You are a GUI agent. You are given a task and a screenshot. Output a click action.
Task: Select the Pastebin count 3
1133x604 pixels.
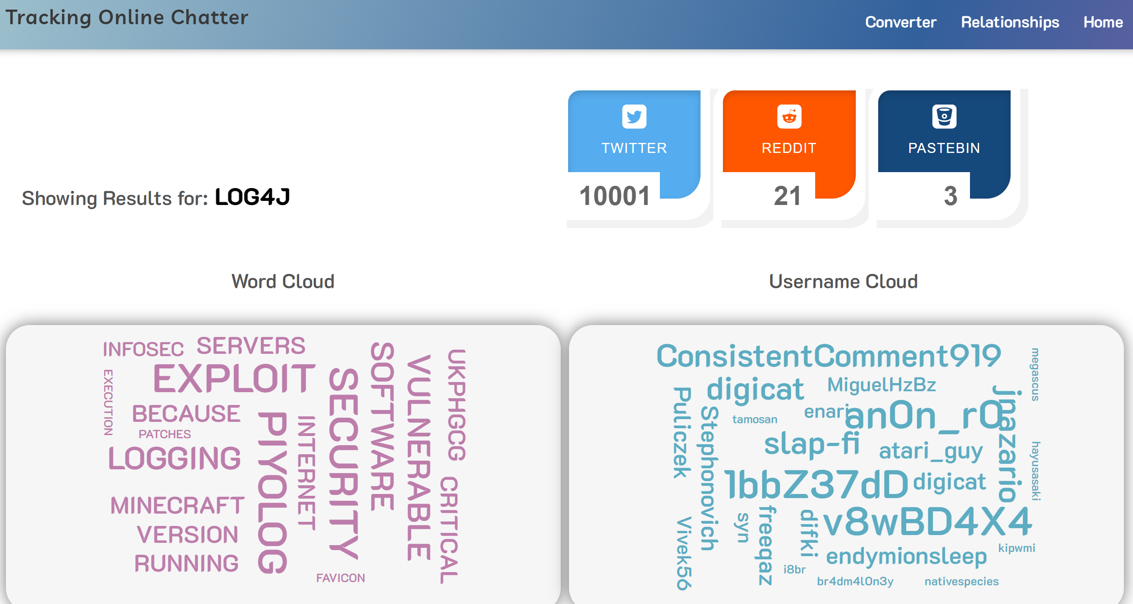pyautogui.click(x=950, y=196)
